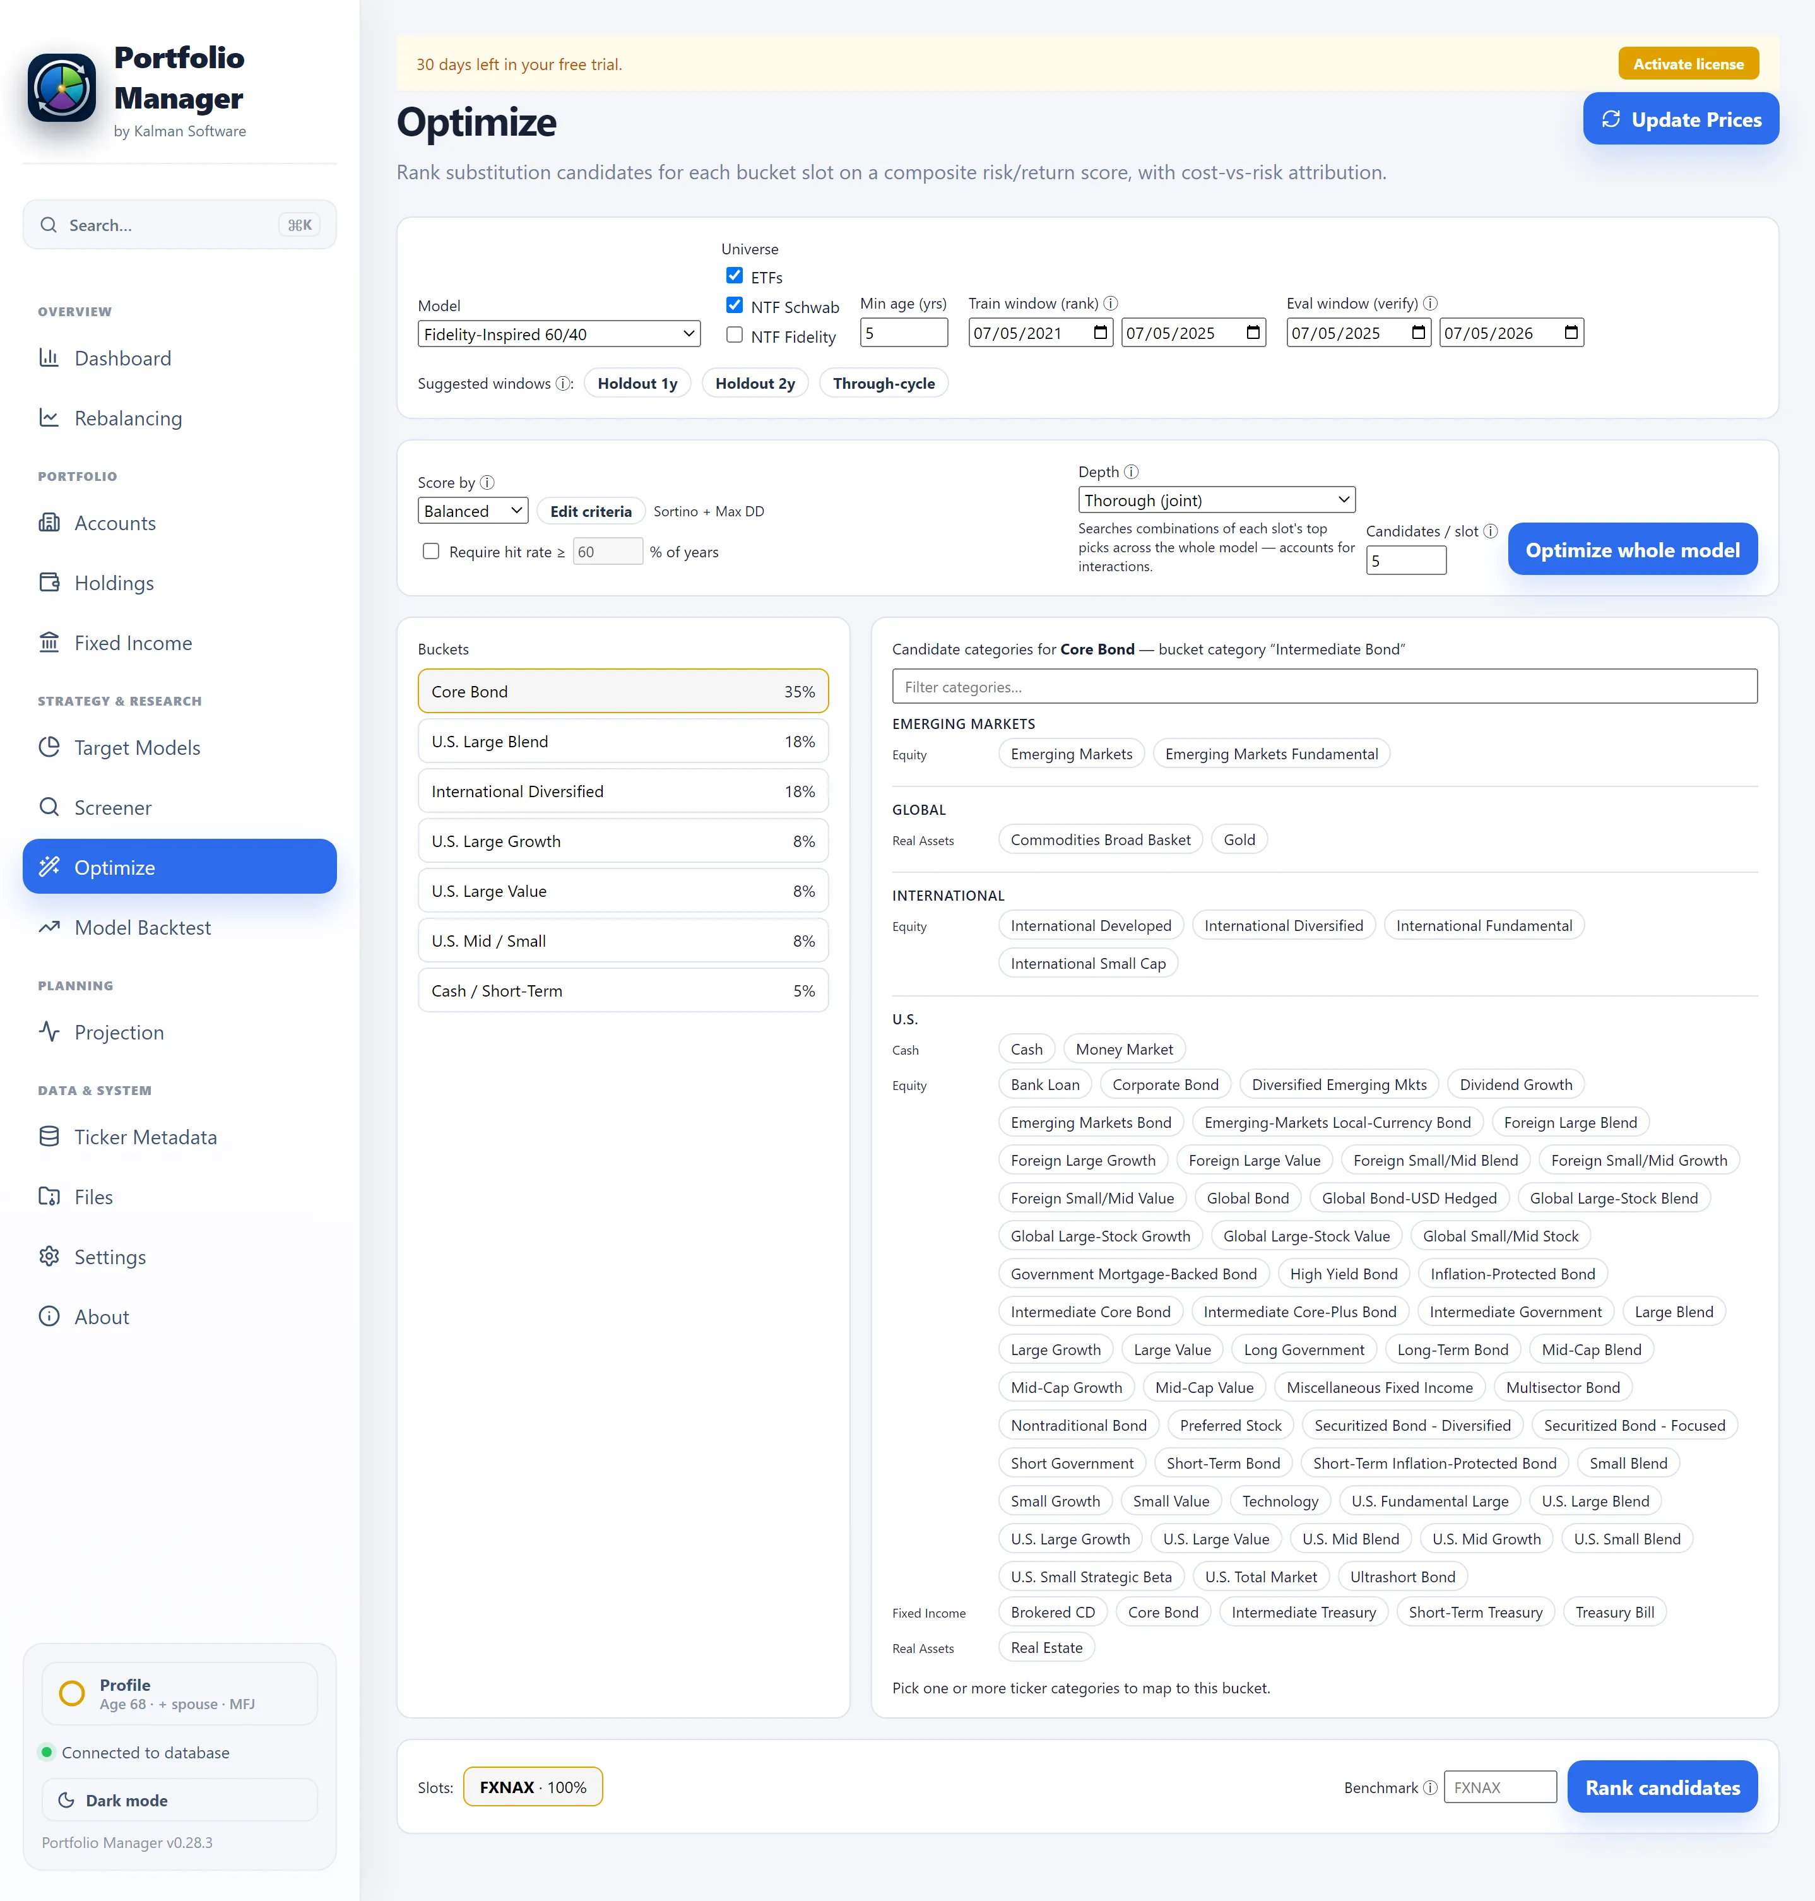The height and width of the screenshot is (1901, 1815).
Task: Click the Score by info icon
Action: [487, 483]
